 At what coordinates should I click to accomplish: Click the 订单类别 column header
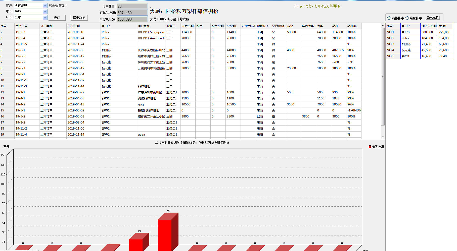tap(53, 26)
